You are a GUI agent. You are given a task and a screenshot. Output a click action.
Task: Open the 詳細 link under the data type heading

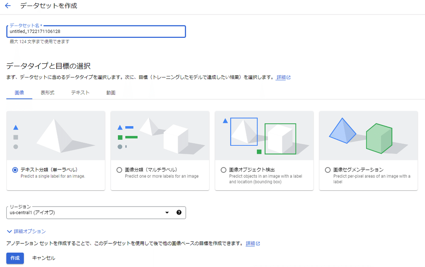coord(281,77)
